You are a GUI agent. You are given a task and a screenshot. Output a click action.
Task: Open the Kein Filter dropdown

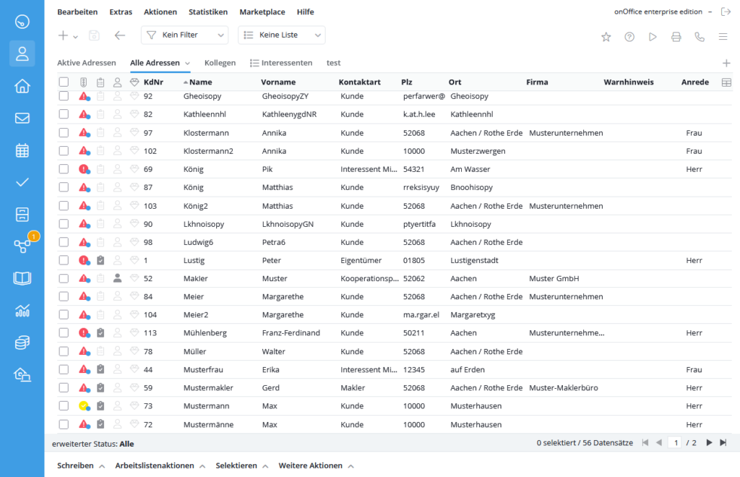[184, 35]
